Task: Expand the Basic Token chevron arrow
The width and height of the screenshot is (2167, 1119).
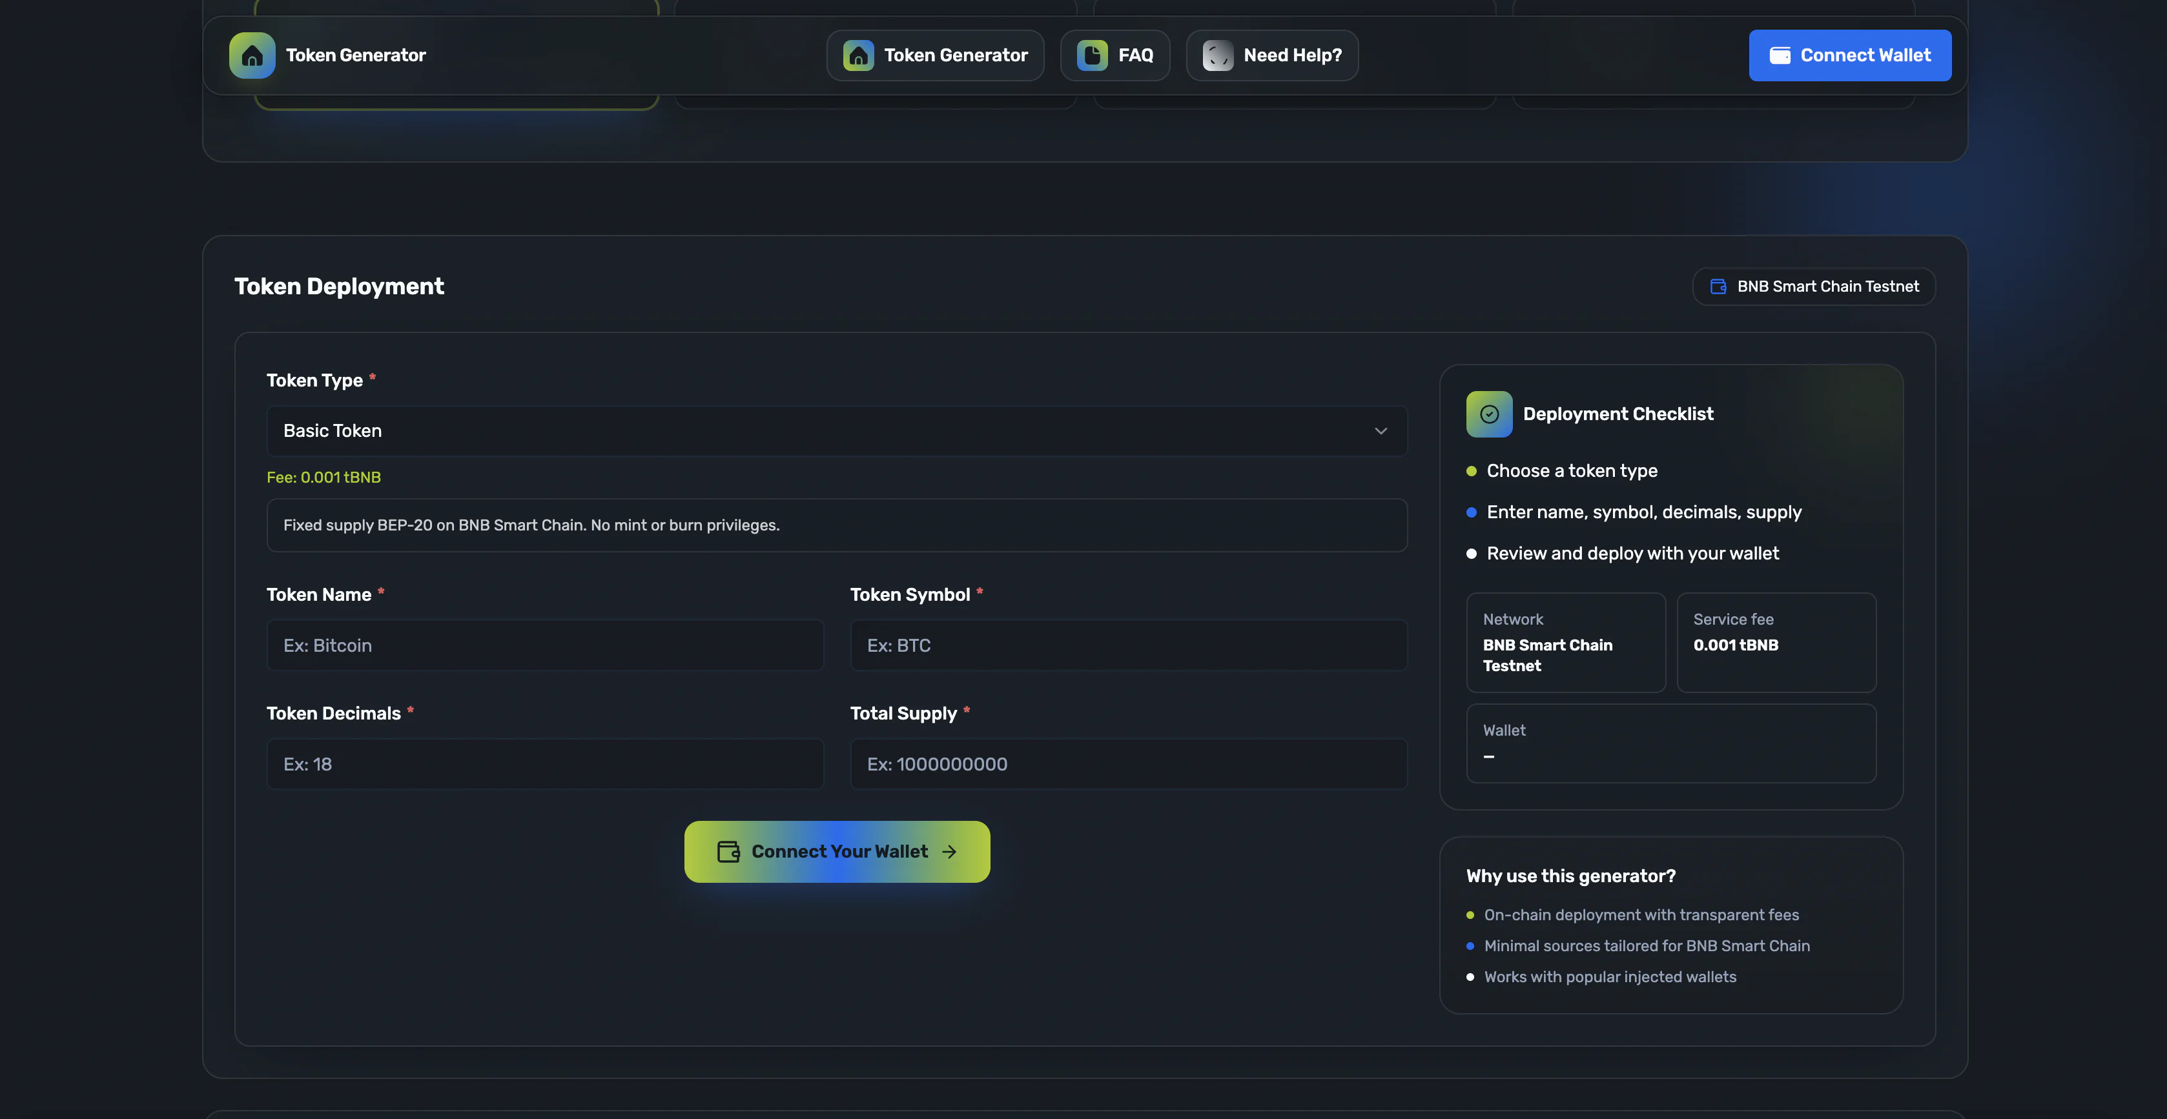Action: (x=1381, y=430)
